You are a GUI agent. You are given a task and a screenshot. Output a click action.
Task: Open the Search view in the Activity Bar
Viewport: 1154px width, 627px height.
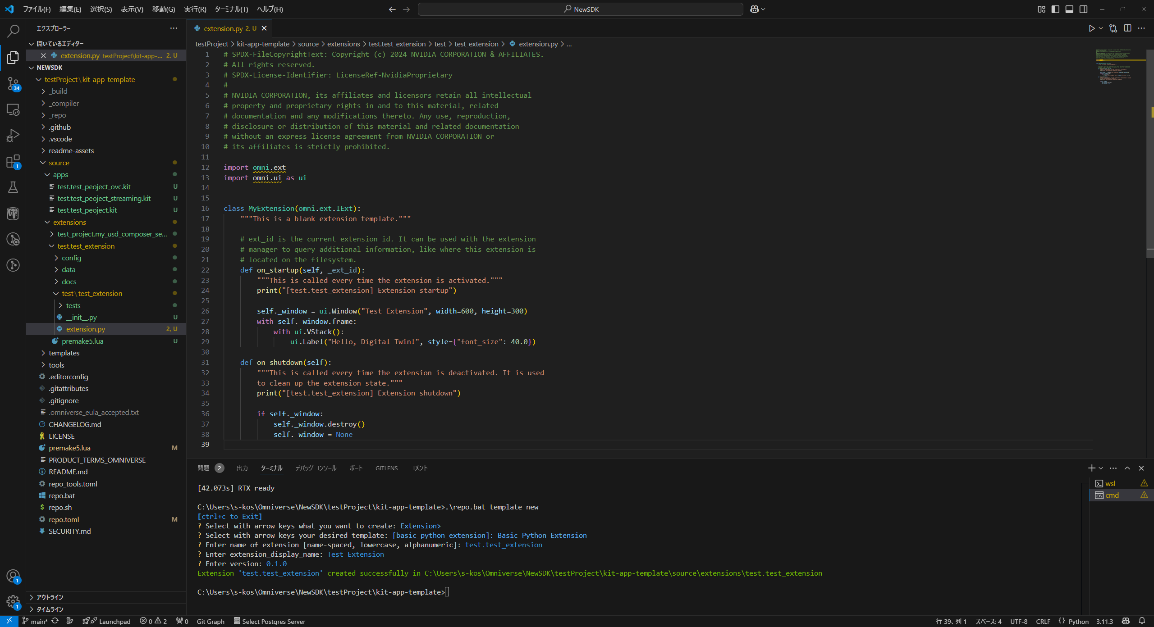tap(13, 31)
